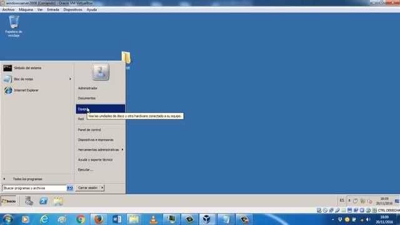The width and height of the screenshot is (400, 225).
Task: Open Equipo in the Start menu
Action: pyautogui.click(x=101, y=109)
